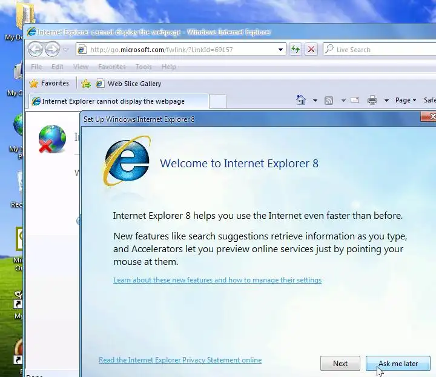Open the Page dropdown menu

pyautogui.click(x=405, y=100)
